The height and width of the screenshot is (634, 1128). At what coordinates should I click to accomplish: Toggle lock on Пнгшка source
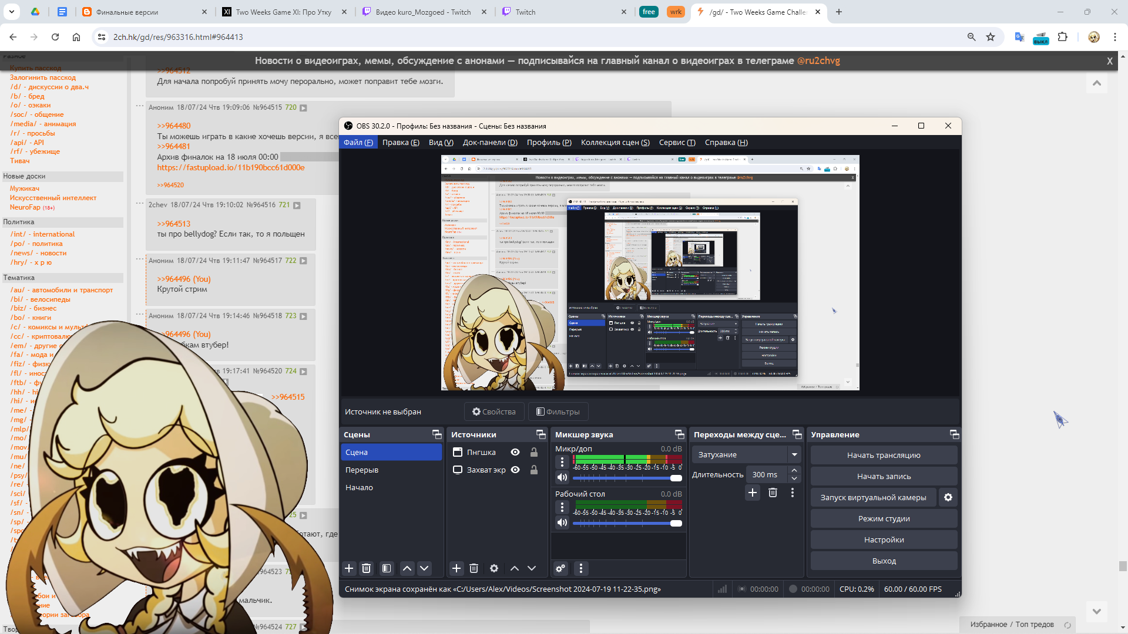tap(534, 452)
